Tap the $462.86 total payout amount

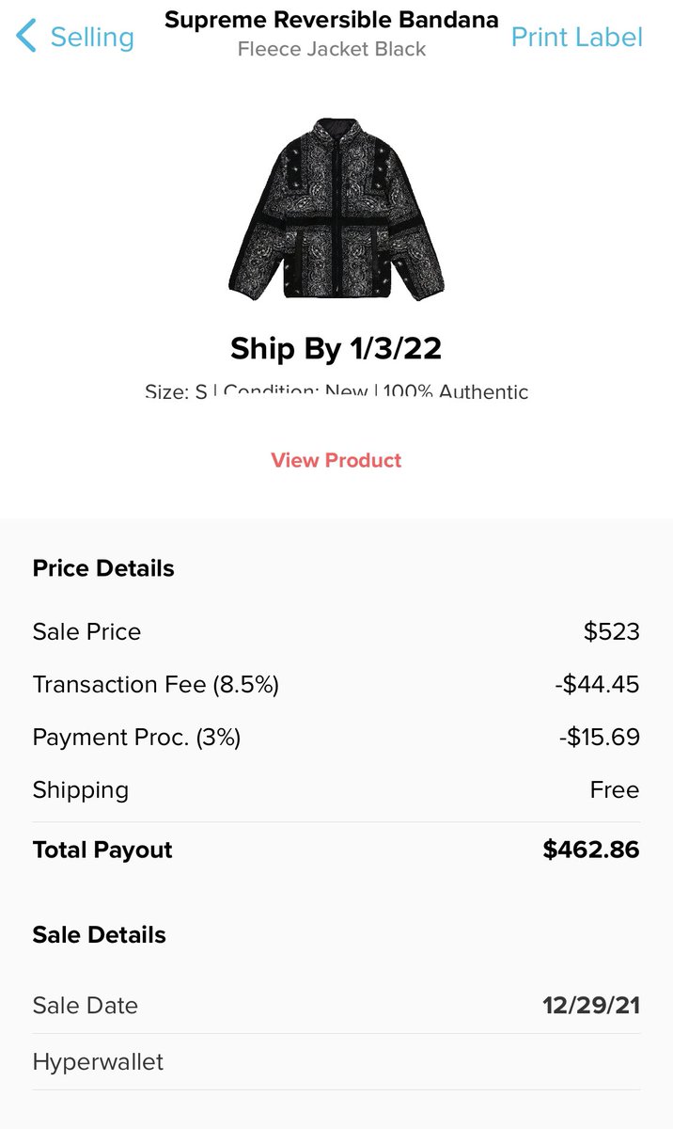click(590, 850)
